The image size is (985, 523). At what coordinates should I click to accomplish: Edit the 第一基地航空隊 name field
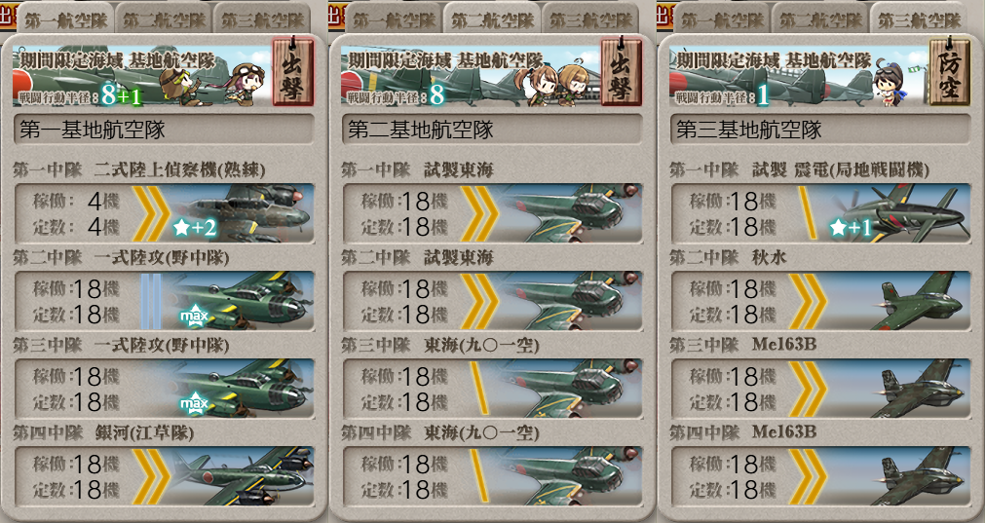pos(164,130)
